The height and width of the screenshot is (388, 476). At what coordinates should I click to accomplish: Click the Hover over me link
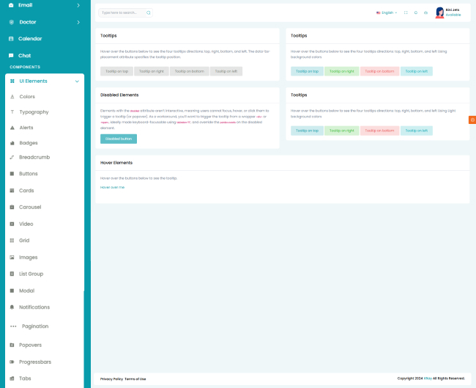[x=113, y=187]
